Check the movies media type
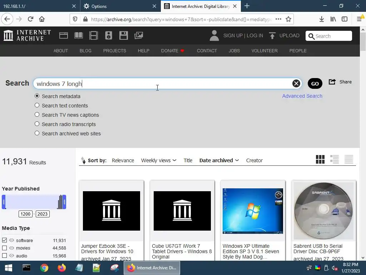This screenshot has width=366, height=275. pos(4,248)
